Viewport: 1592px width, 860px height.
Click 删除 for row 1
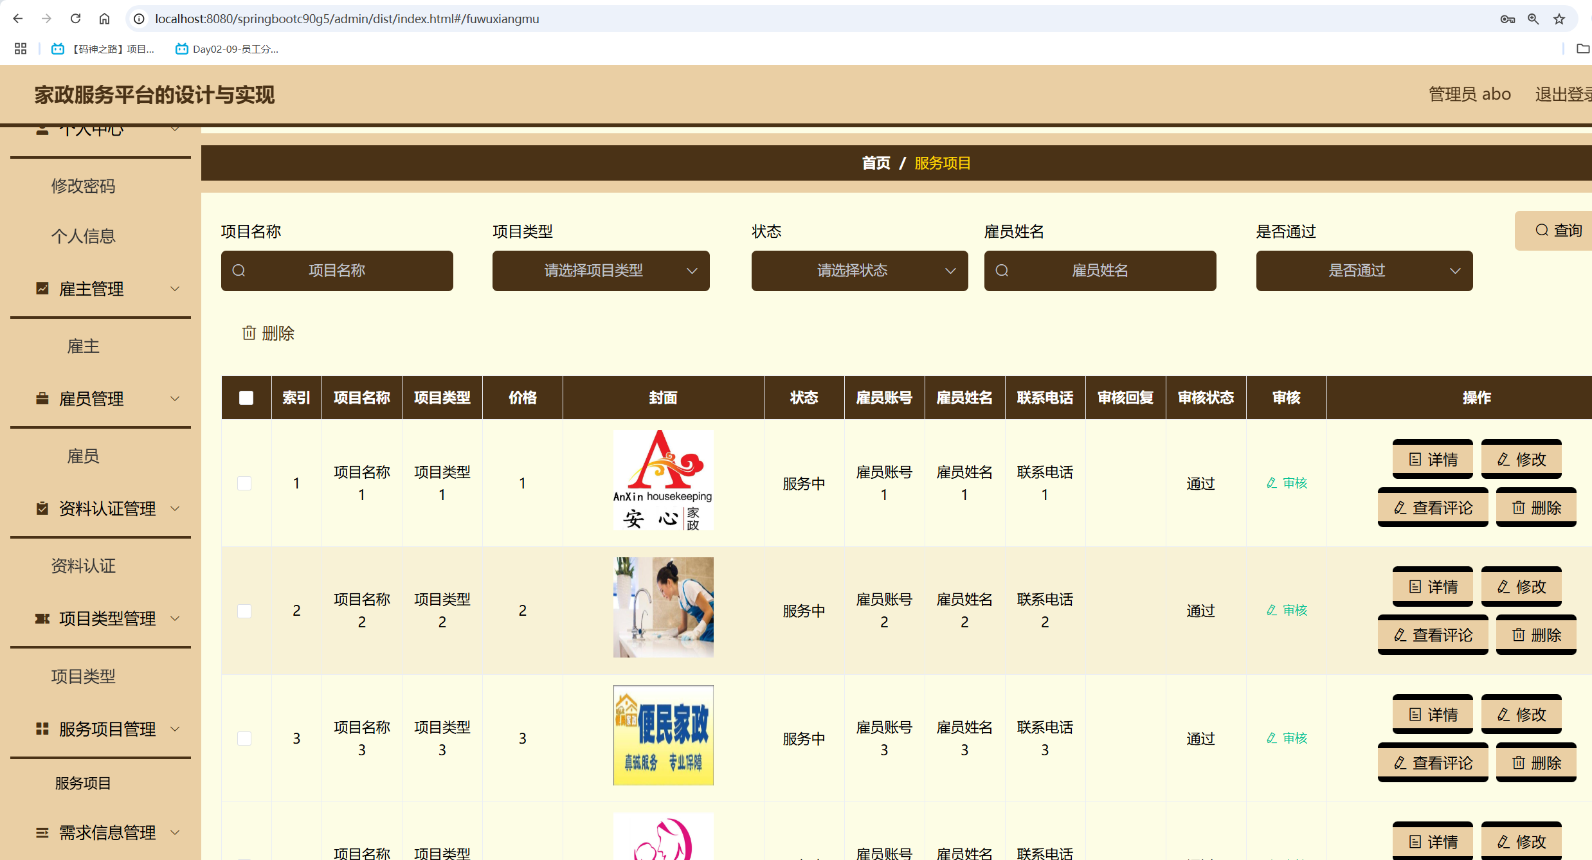click(x=1536, y=507)
